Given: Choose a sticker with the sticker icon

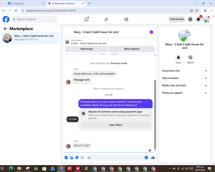Looking at the screenshot, I should 77,158.
